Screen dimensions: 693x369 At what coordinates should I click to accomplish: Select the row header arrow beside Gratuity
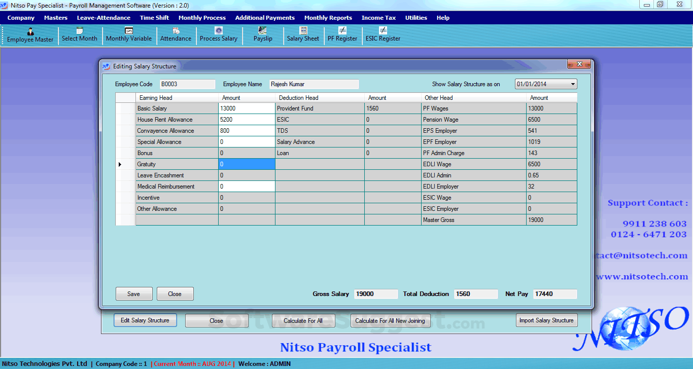125,164
